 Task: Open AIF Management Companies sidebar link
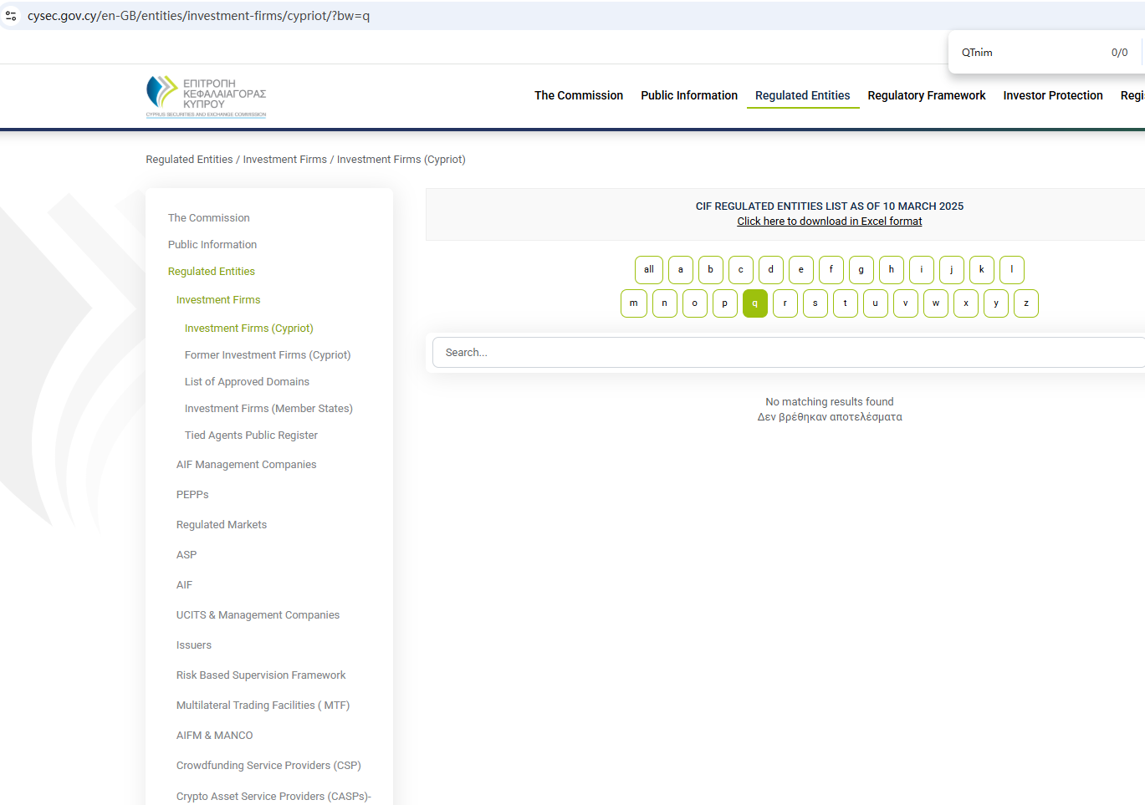coord(247,465)
